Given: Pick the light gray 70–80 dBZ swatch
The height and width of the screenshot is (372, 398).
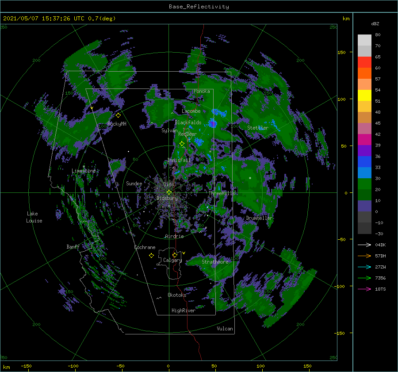Looking at the screenshot, I should coord(364,40).
